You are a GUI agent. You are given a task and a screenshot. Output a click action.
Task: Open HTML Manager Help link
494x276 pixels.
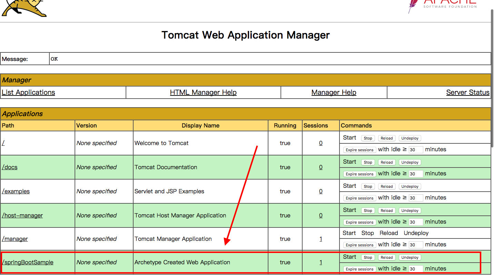(203, 92)
